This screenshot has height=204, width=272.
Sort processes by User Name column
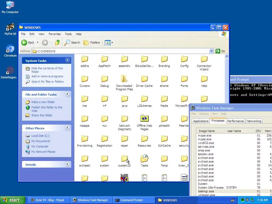click(239, 131)
